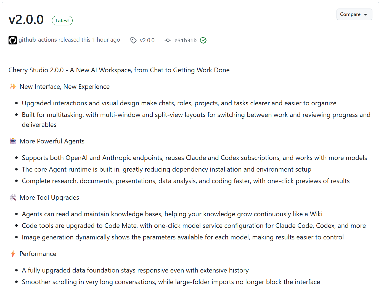Click the "Code tools are upgraded" bullet
This screenshot has height=299, width=384.
click(194, 226)
